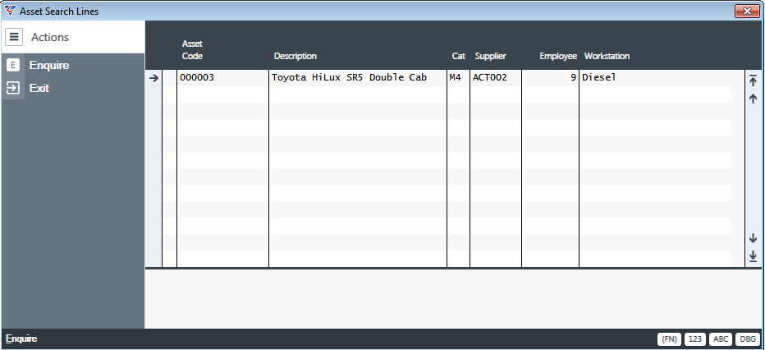
Task: Jump to first record with top arrow
Action: (753, 81)
